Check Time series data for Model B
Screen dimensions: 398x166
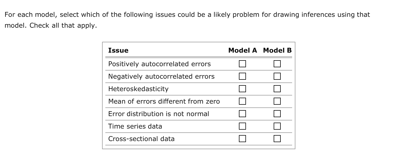277,126
